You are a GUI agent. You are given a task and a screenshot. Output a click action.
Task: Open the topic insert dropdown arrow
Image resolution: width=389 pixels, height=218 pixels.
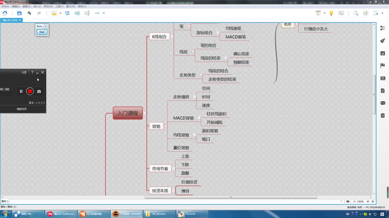tap(60, 13)
